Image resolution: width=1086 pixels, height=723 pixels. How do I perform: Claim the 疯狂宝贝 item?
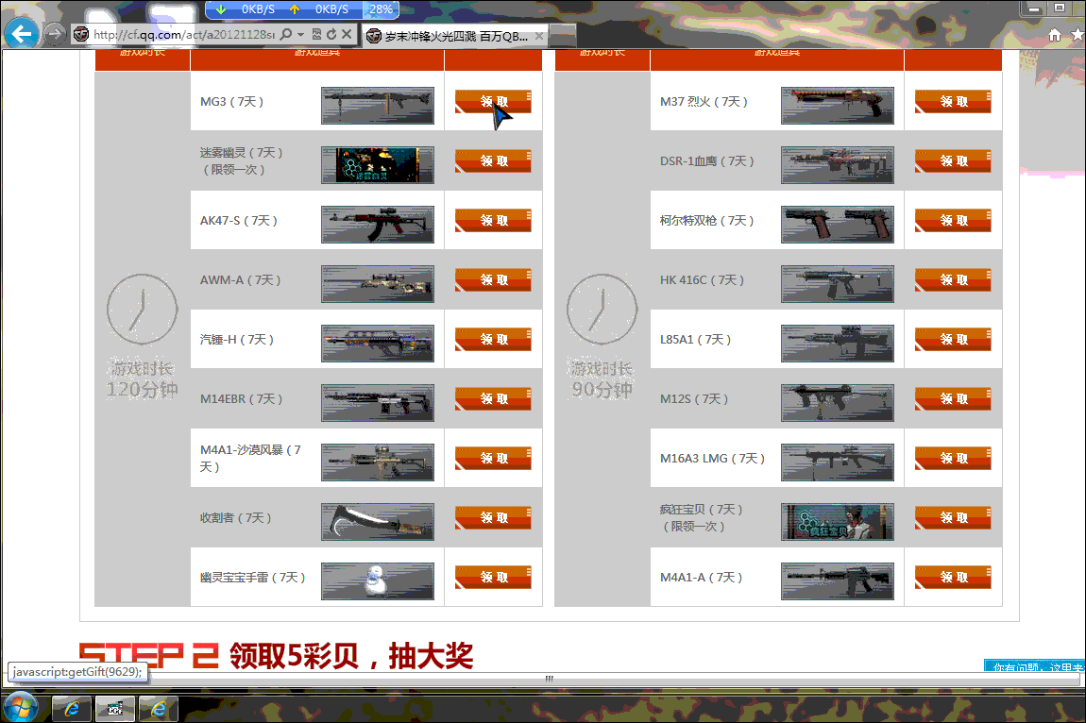[953, 518]
